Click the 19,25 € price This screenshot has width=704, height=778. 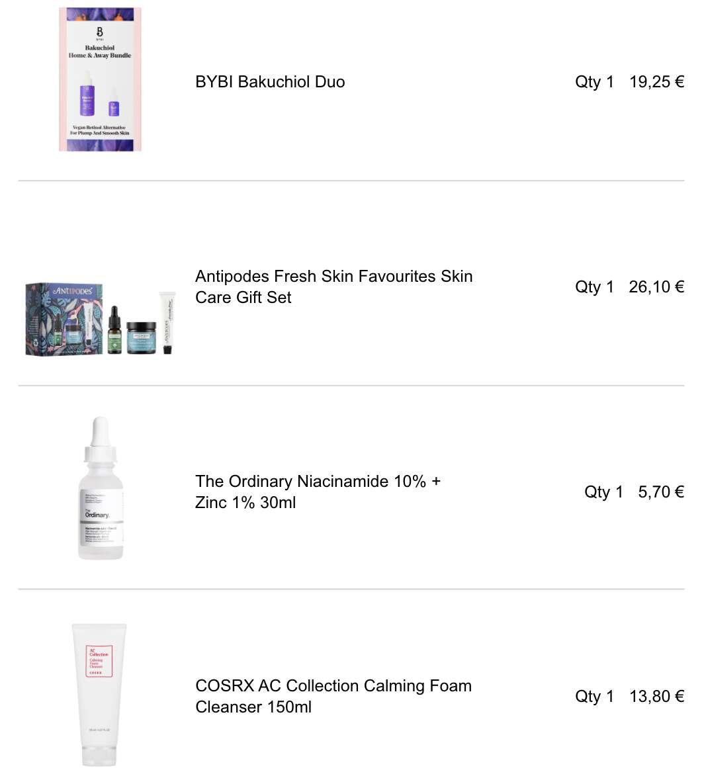(x=656, y=82)
